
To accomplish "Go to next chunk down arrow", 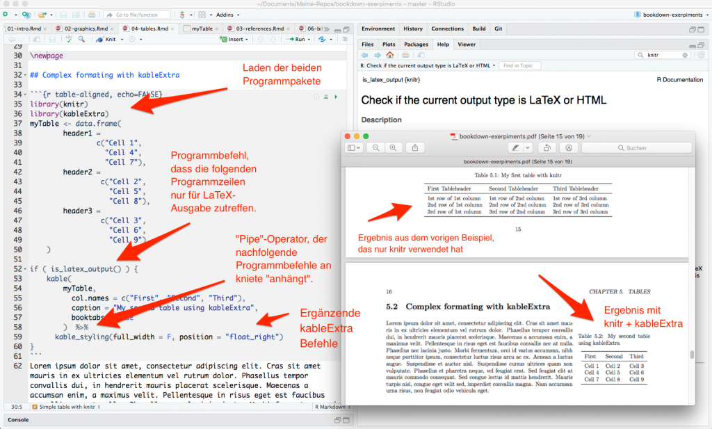I will (x=273, y=40).
